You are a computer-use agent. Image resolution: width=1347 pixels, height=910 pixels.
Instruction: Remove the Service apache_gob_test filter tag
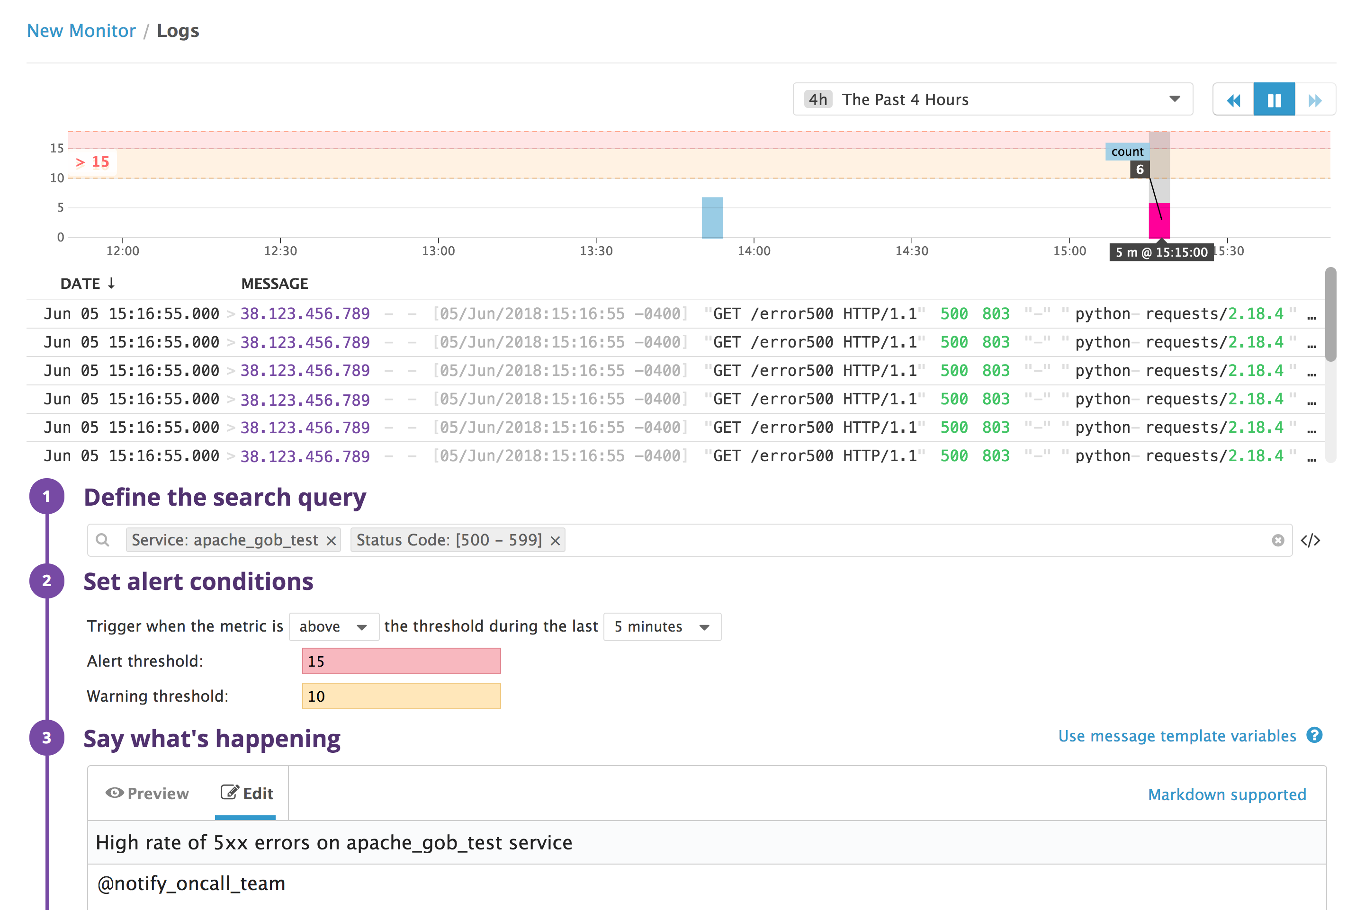tap(331, 540)
